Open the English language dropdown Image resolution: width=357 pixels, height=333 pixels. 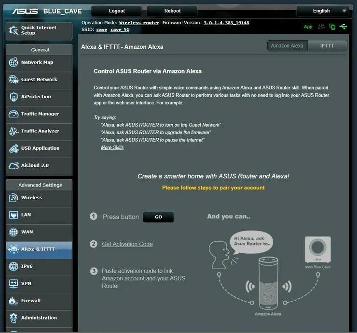[x=322, y=11]
